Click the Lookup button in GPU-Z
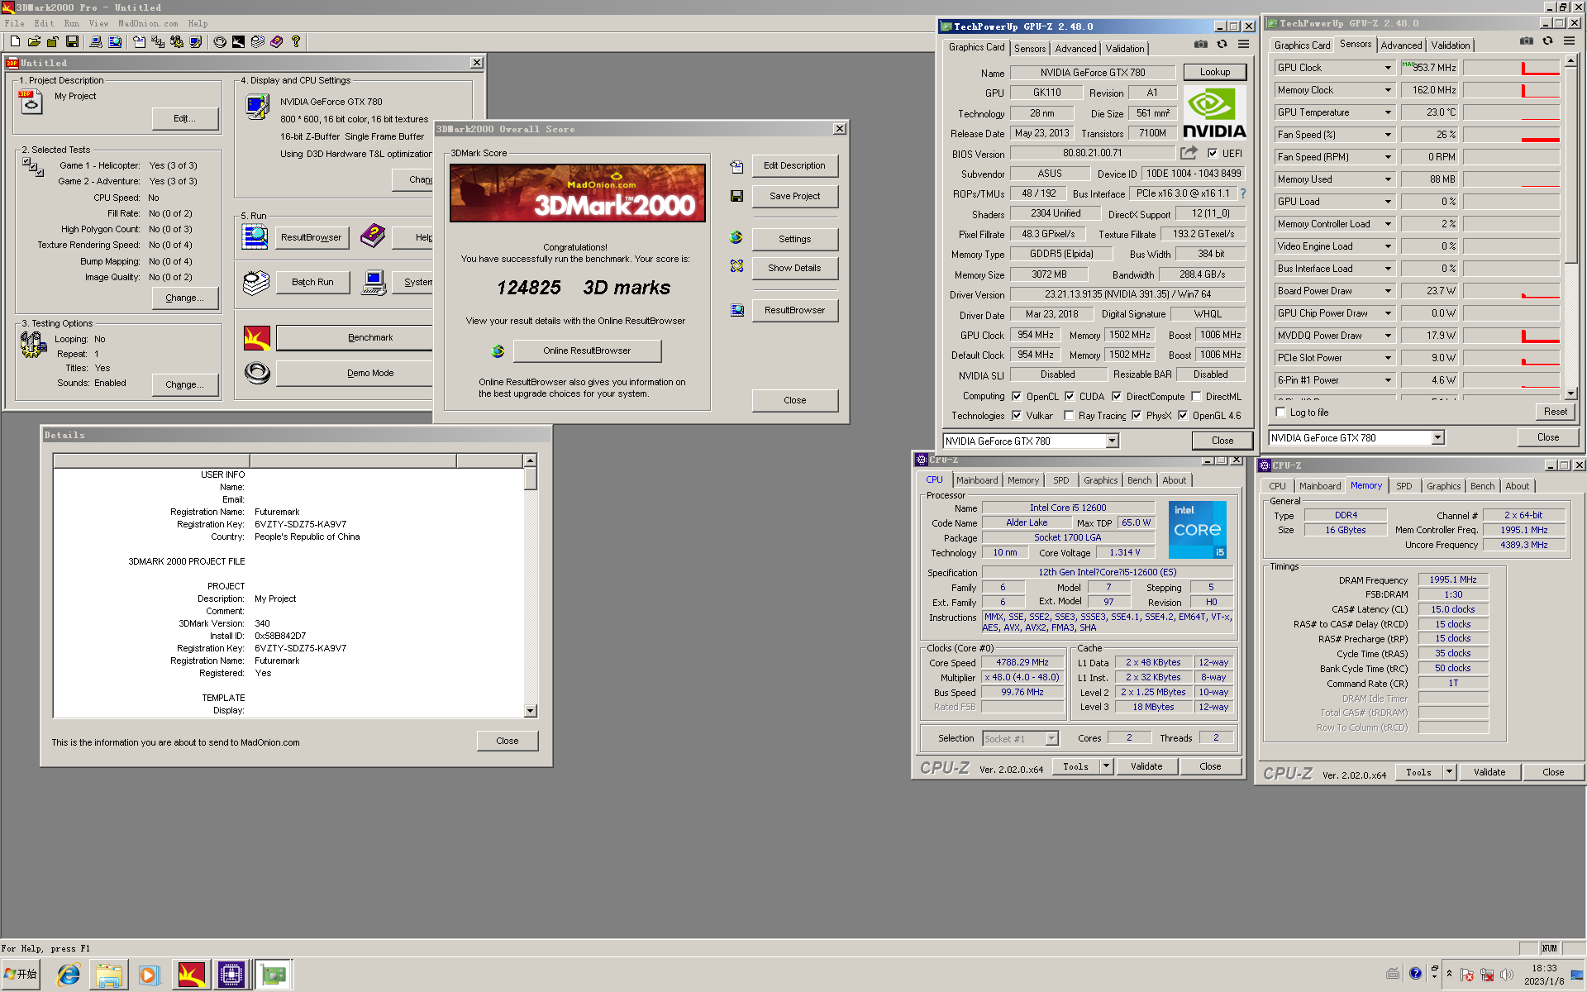Screen dimensions: 1587x992 pos(1215,72)
